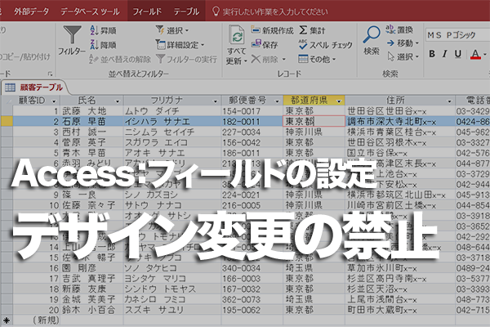
Task: Click the 鈴木 小百合 name cell
Action: pos(91,310)
